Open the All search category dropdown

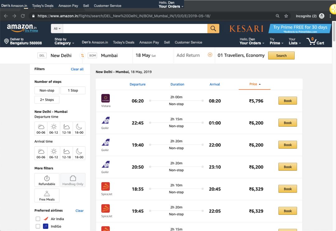[x=57, y=29]
